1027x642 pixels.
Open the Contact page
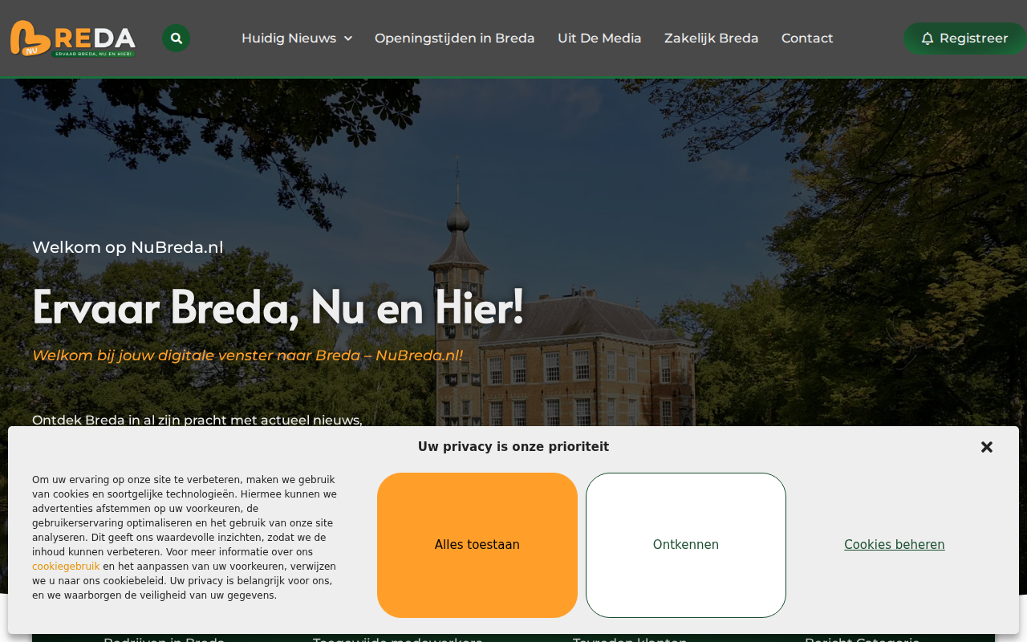point(807,39)
